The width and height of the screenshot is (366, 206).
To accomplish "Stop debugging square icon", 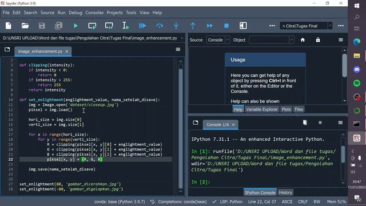I will pos(226,26).
